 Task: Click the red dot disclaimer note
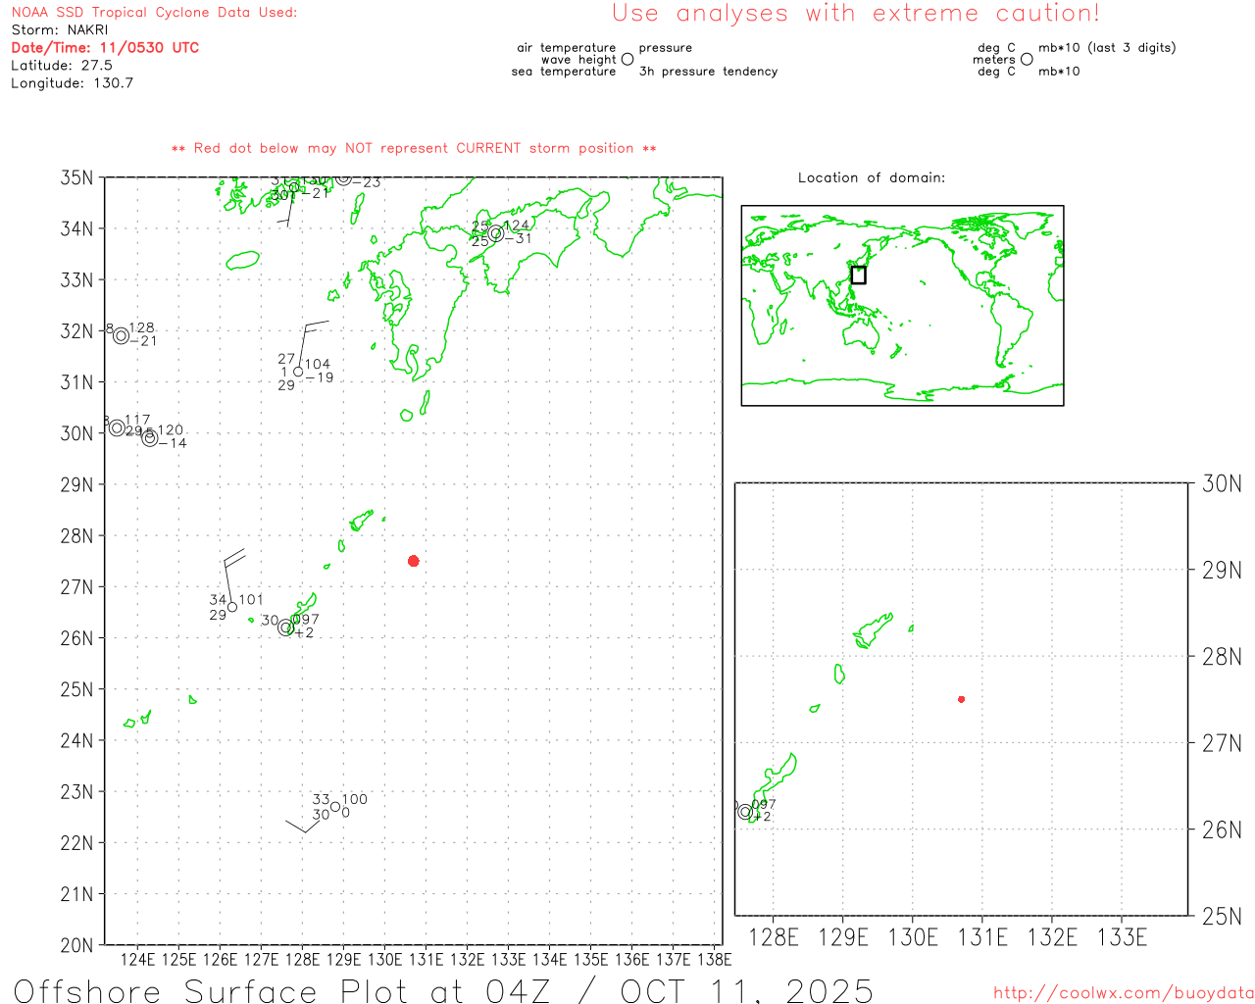(x=414, y=148)
